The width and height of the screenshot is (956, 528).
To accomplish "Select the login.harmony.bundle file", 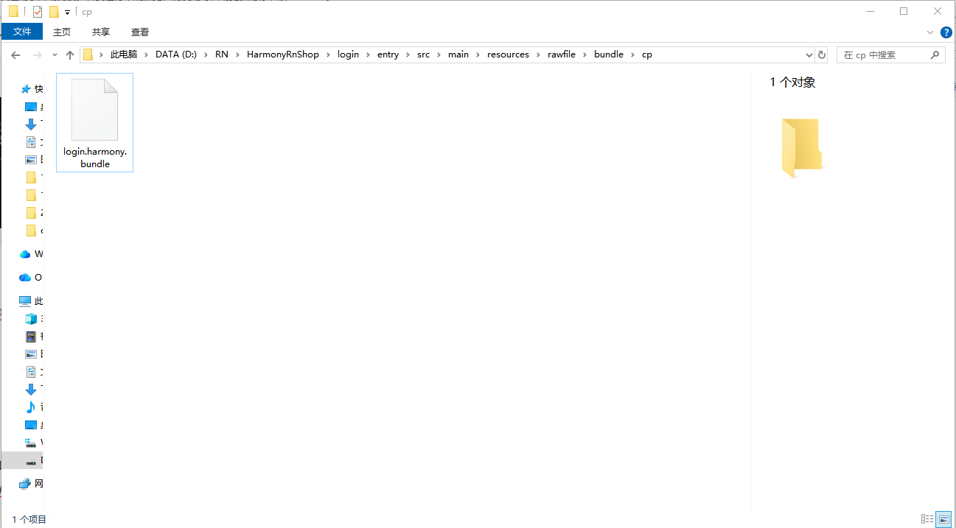I will (95, 122).
